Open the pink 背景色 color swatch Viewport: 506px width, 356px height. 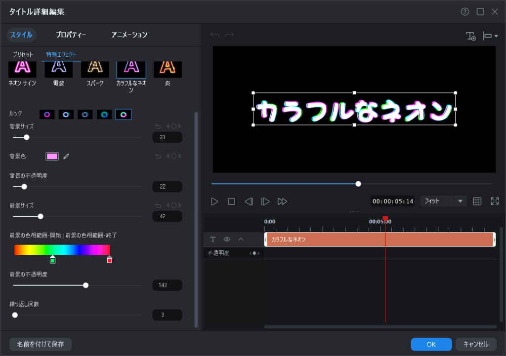(x=52, y=157)
